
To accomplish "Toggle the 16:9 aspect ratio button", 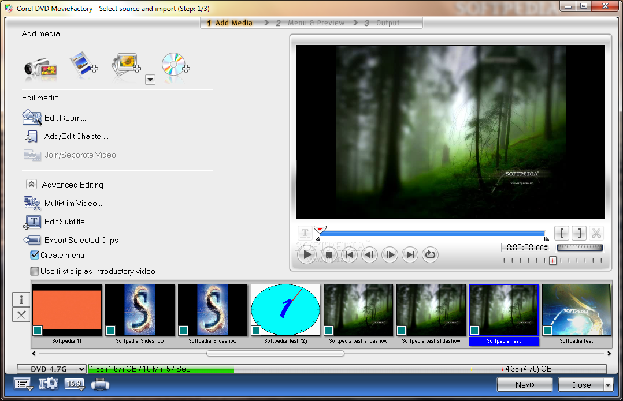I will tap(75, 384).
